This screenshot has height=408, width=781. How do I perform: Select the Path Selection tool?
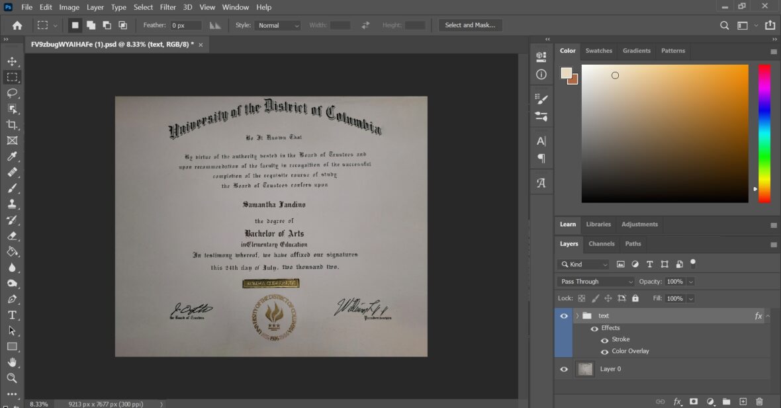pos(12,331)
